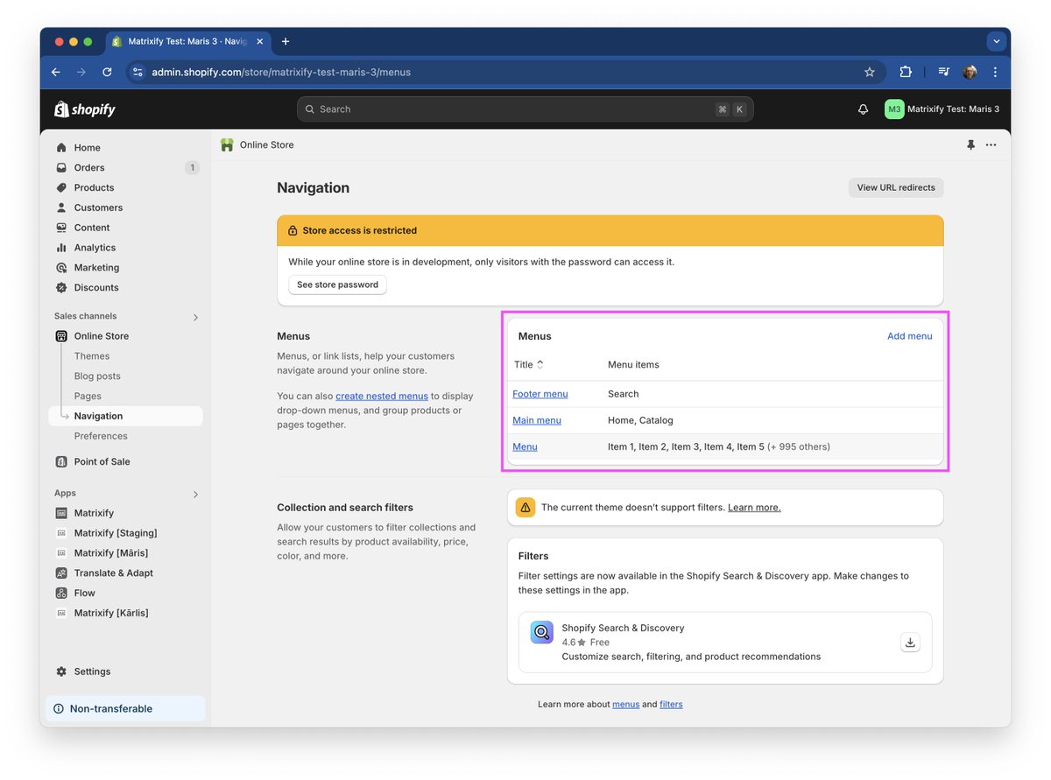Click the Shopify Search & Discovery title

[x=623, y=628]
